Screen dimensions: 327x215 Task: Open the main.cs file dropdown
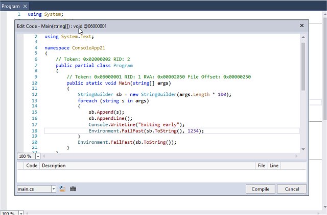click(x=54, y=189)
